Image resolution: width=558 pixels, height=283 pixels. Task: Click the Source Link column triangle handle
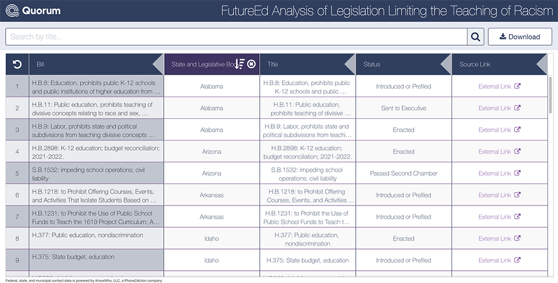[x=542, y=64]
